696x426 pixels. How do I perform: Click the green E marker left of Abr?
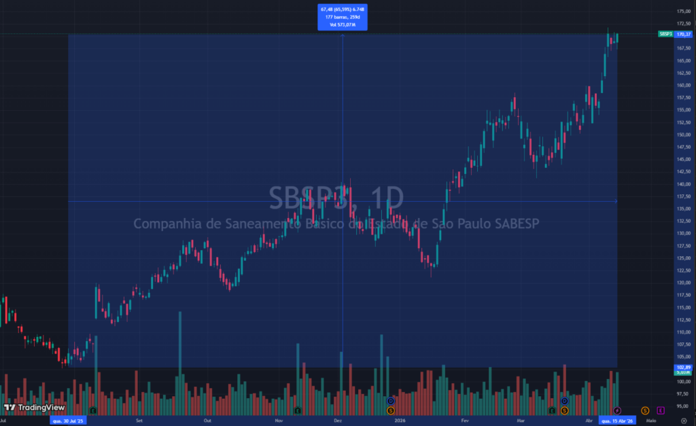pos(552,410)
